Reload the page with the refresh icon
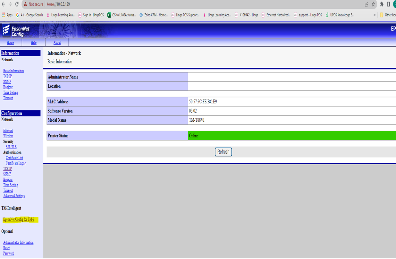The width and height of the screenshot is (396, 259). (17, 4)
